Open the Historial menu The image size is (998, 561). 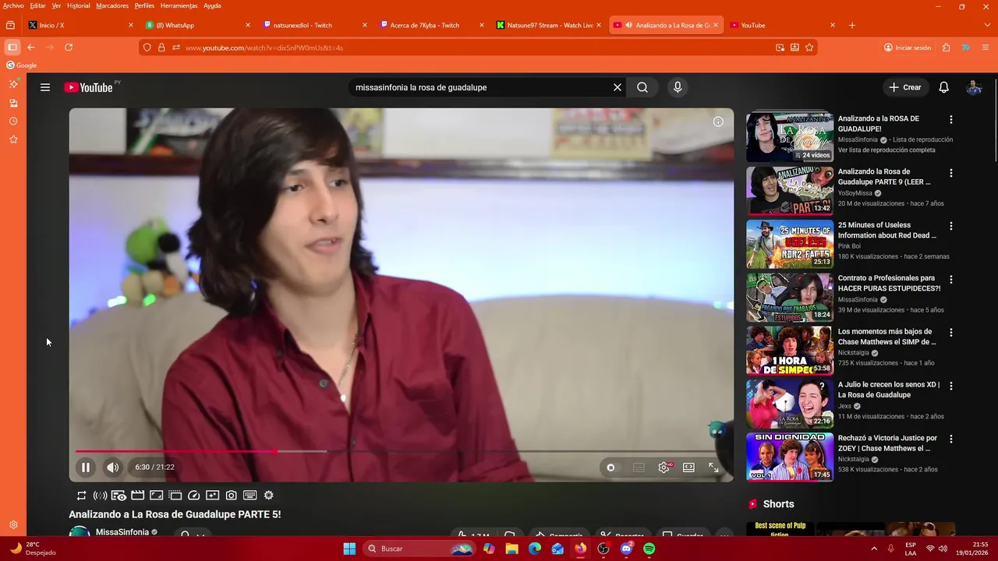point(78,5)
